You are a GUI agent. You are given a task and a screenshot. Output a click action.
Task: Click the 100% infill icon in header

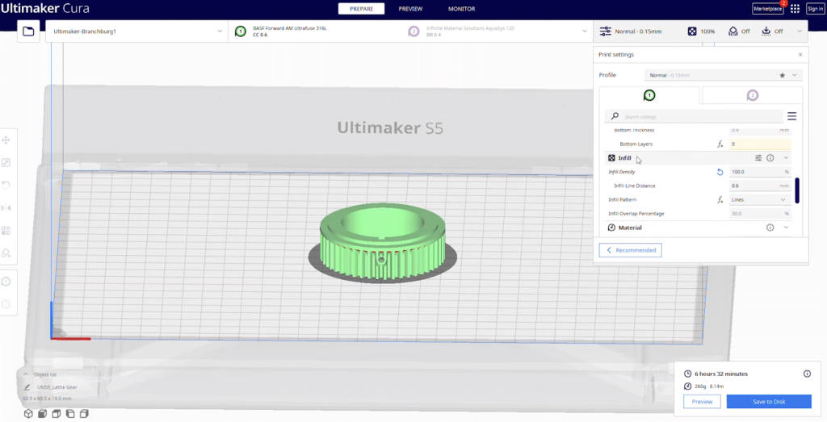[x=692, y=31]
